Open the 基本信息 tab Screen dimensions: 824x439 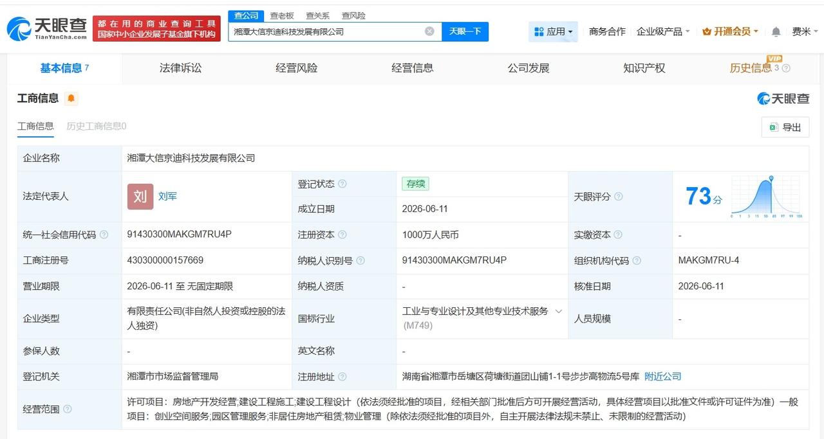pos(64,68)
